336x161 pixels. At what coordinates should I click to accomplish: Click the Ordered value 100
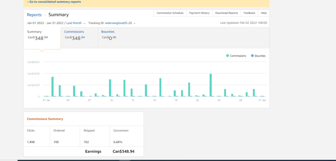(x=56, y=142)
